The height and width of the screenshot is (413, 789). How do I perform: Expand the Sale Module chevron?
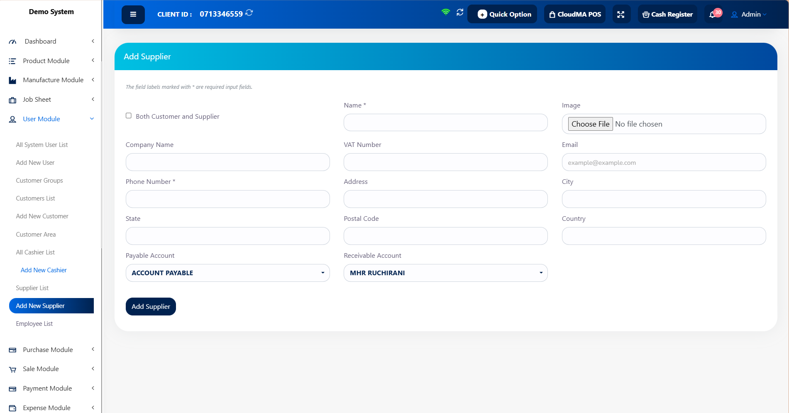tap(93, 369)
